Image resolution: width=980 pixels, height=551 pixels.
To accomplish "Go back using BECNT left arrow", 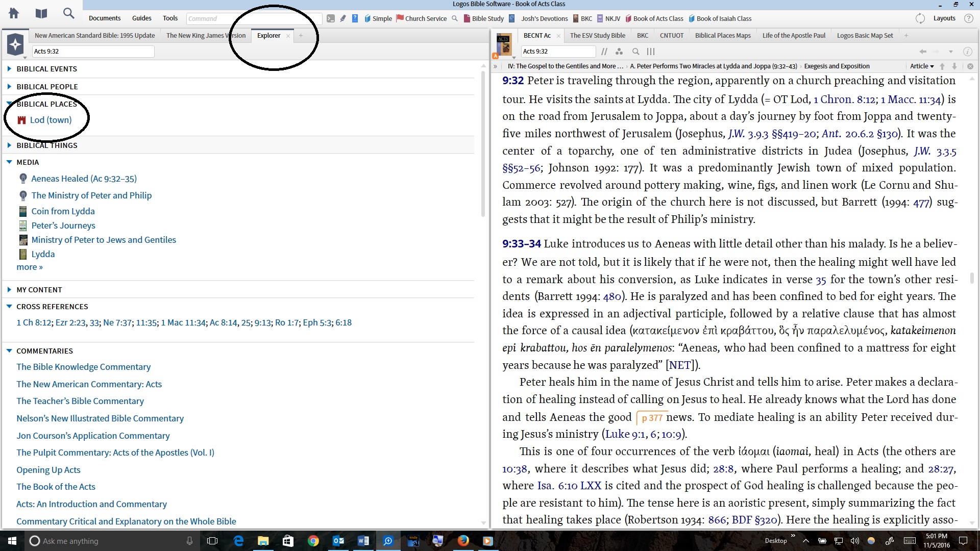I will point(923,52).
